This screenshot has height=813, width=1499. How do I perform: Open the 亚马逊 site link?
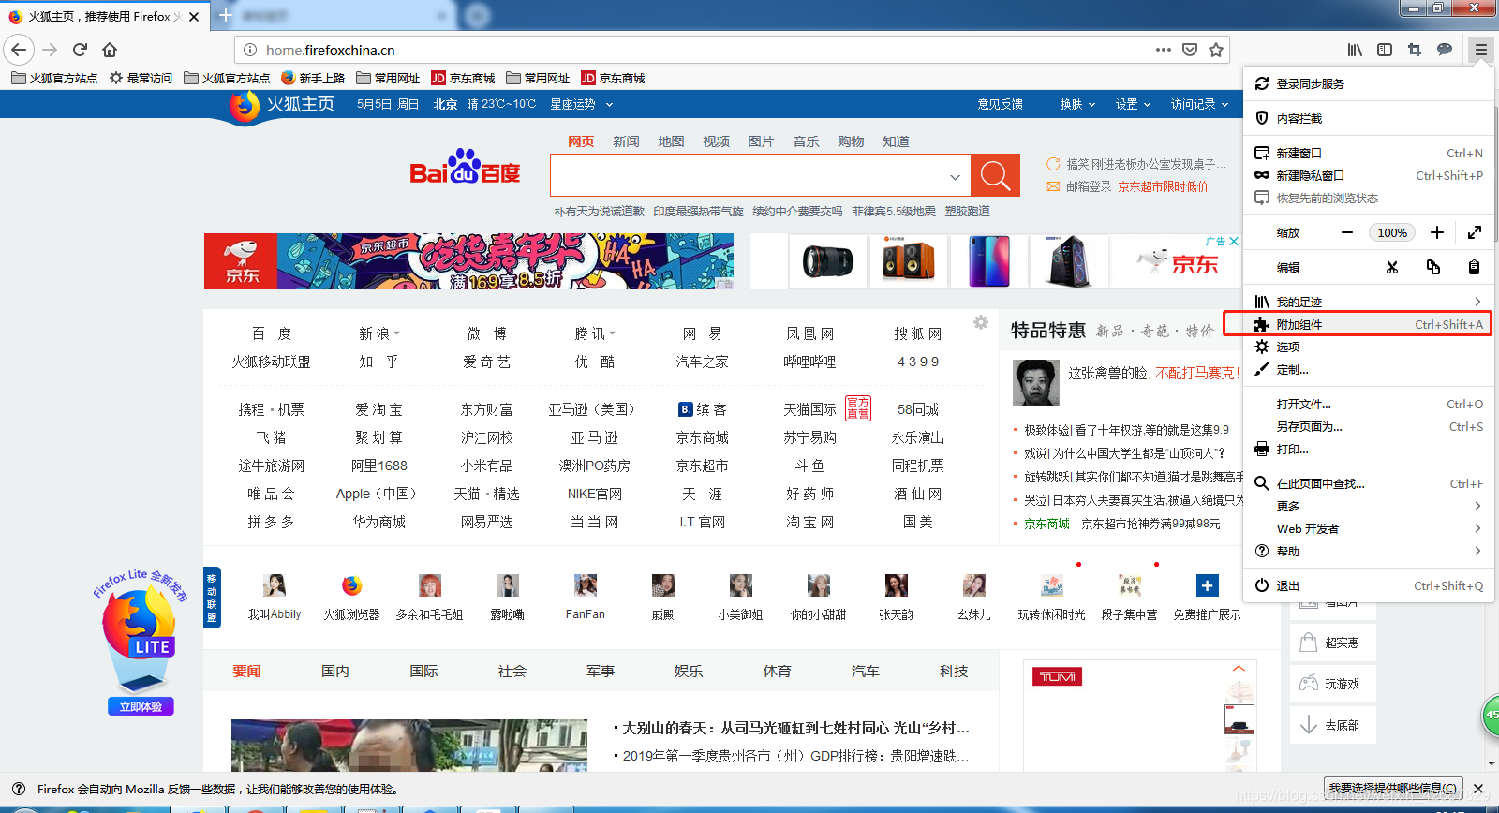pyautogui.click(x=594, y=437)
